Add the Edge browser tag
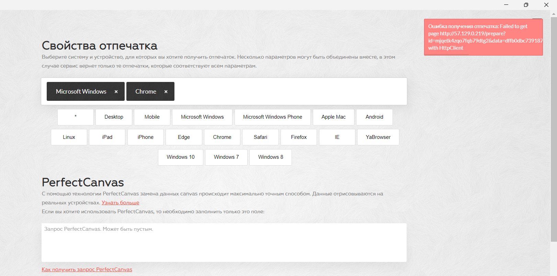Image resolution: width=557 pixels, height=276 pixels. click(184, 137)
